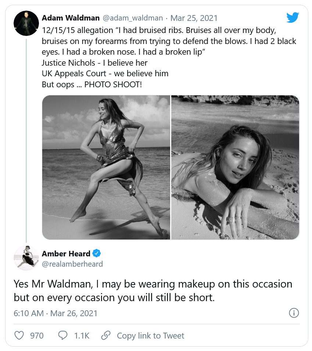
Task: Like the tweet with the heart icon
Action: [19, 335]
